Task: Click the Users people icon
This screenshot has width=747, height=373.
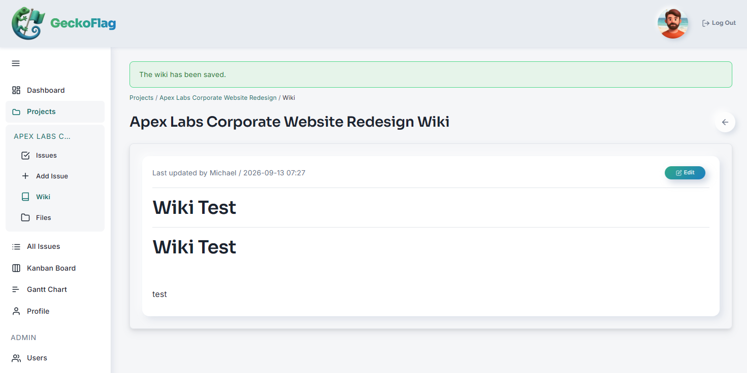Action: pyautogui.click(x=16, y=358)
